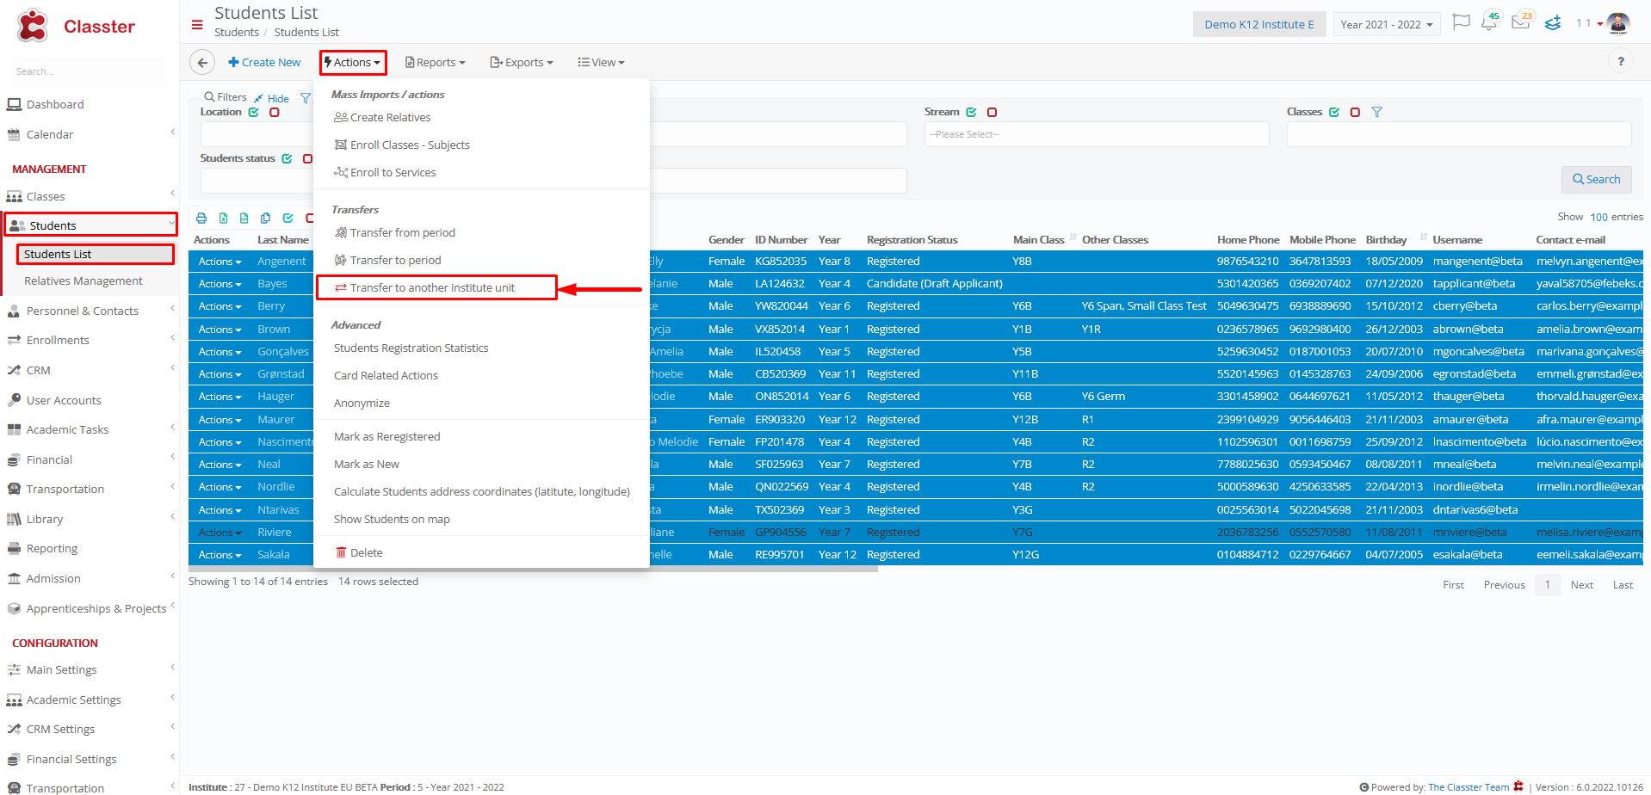Select Enroll to Services menu item
This screenshot has height=795, width=1651.
385,173
